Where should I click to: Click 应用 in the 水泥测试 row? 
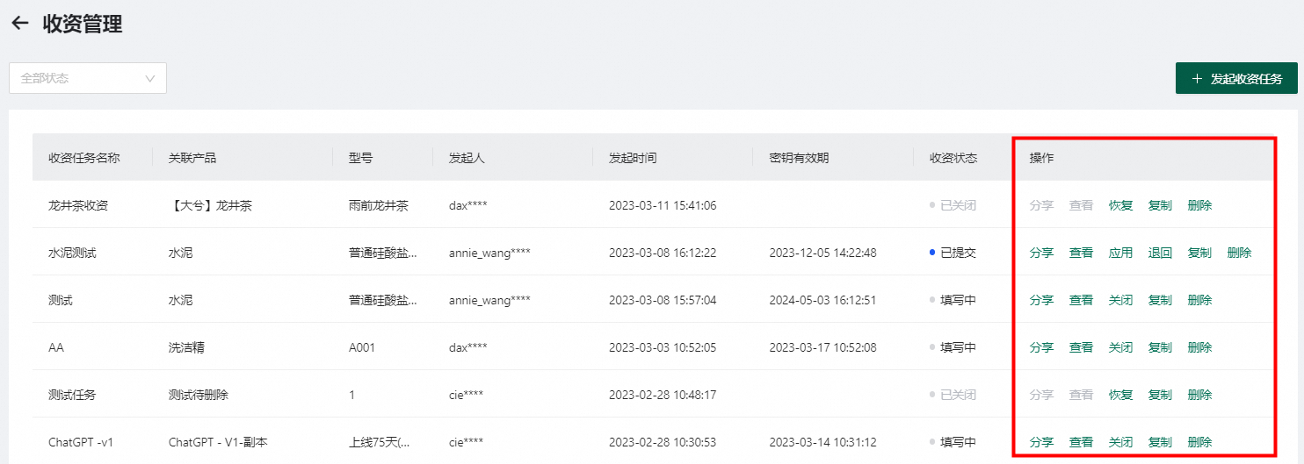(1120, 253)
